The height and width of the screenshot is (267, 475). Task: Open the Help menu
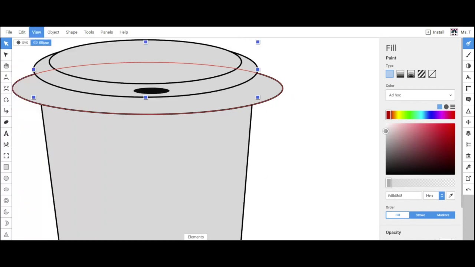tap(124, 32)
